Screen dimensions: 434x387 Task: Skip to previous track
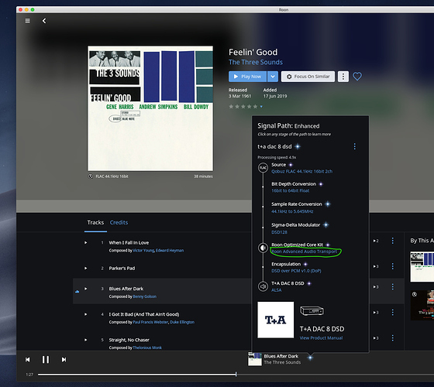click(28, 360)
